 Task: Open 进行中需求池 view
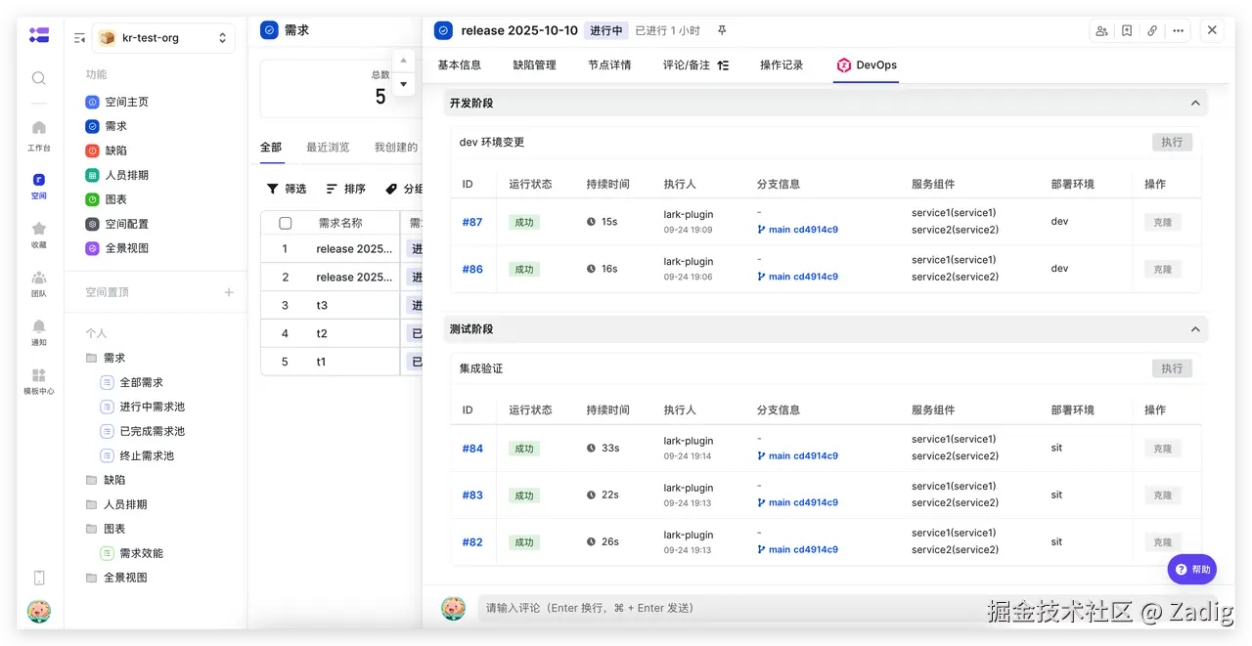143,407
